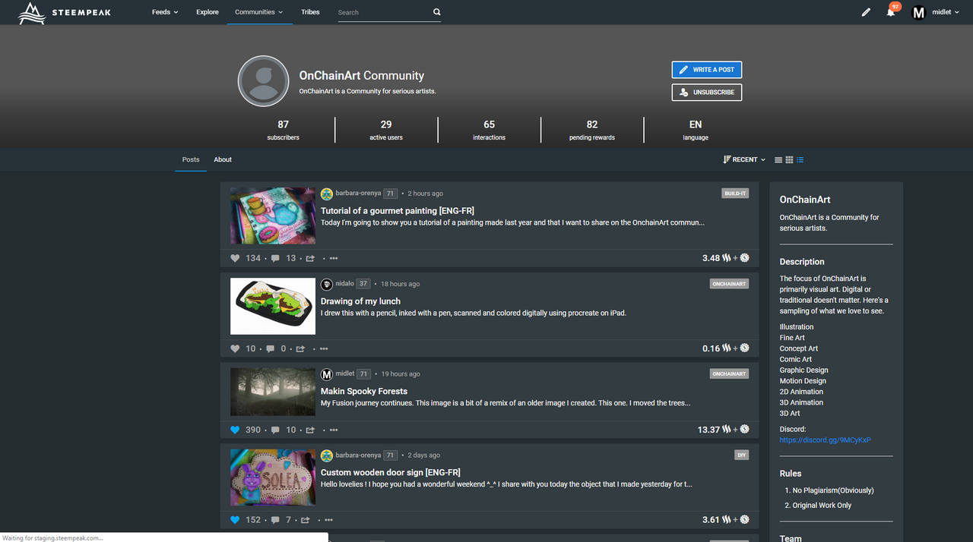Expand the Feeds dropdown menu
Viewport: 973px width, 542px height.
(x=165, y=12)
